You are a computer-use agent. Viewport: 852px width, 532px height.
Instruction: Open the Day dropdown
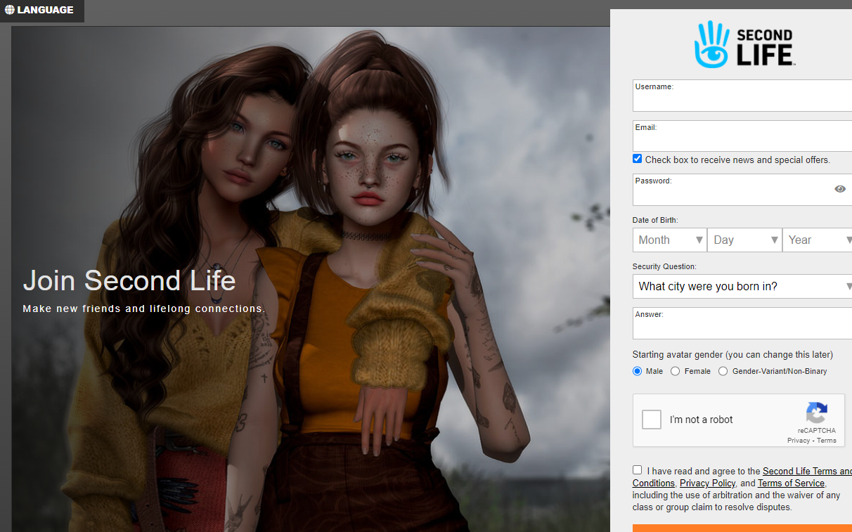point(745,240)
